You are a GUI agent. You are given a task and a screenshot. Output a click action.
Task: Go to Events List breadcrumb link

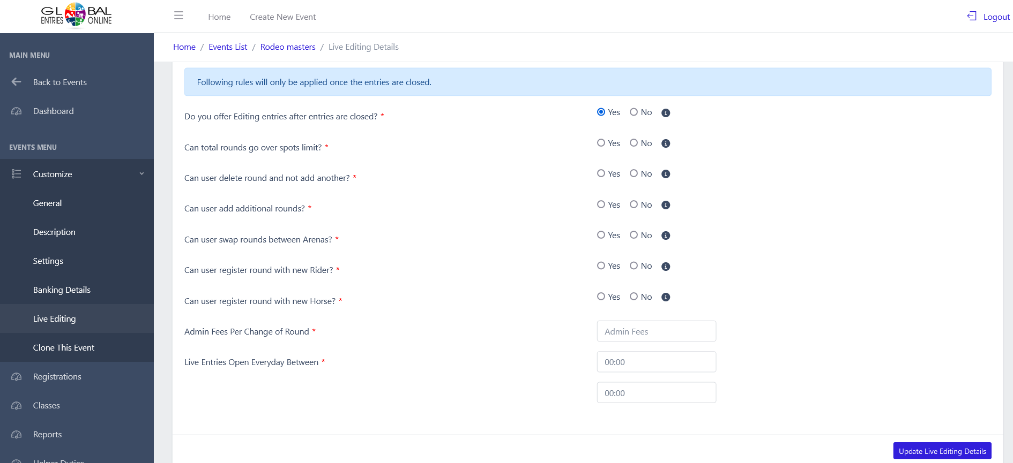[228, 47]
